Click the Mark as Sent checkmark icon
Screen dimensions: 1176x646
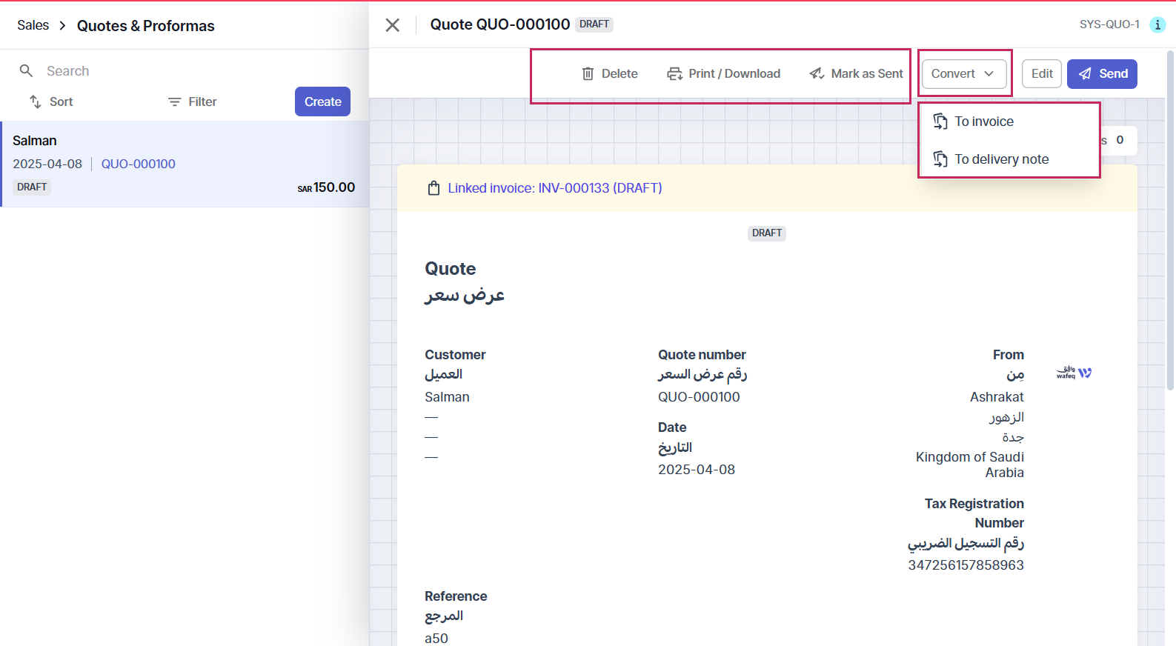coord(817,73)
